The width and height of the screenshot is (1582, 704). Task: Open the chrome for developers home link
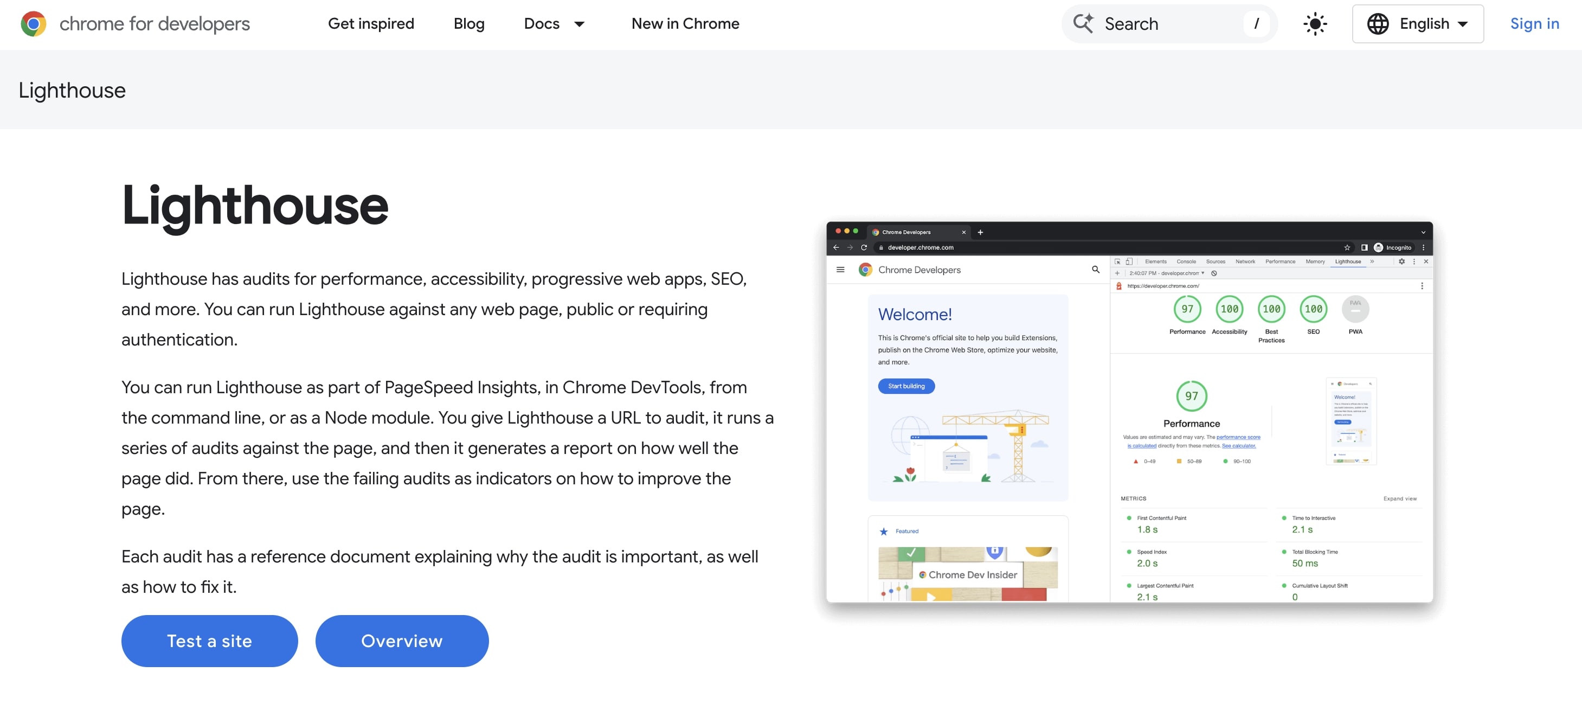coord(135,24)
